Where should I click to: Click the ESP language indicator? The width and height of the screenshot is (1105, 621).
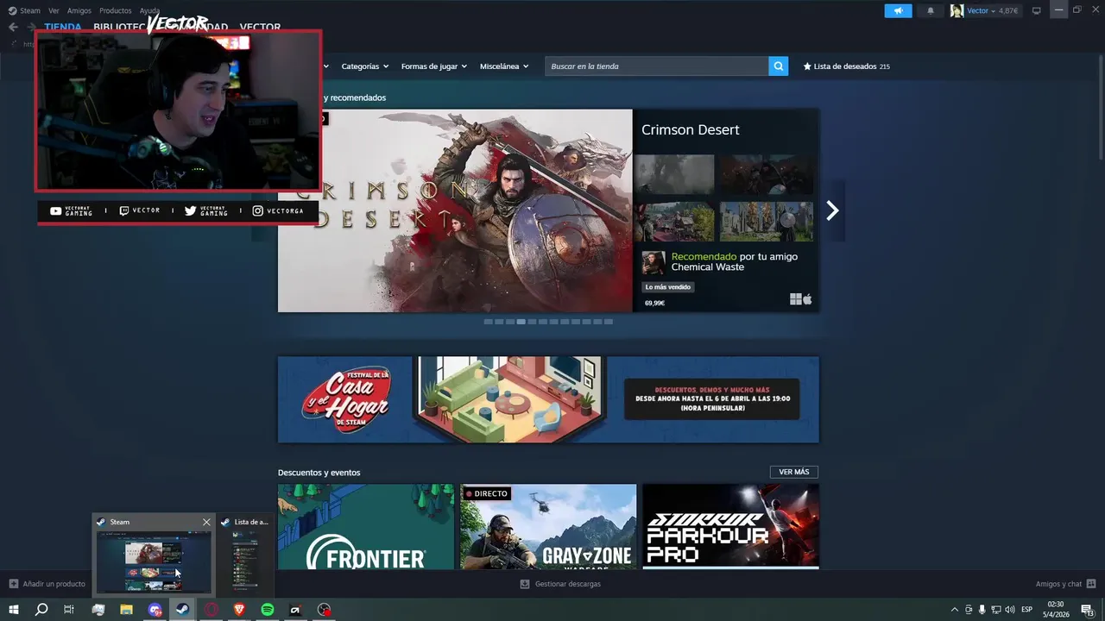[x=1027, y=610]
